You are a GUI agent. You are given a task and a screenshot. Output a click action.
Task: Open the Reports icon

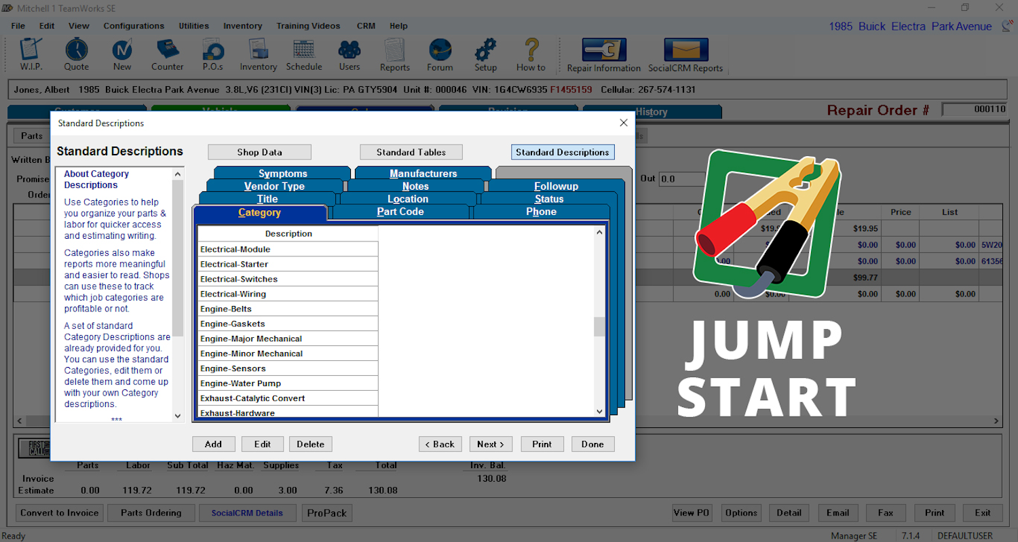[394, 54]
